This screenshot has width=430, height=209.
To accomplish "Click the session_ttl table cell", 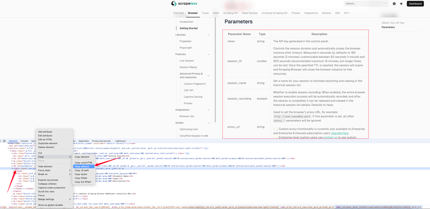I will click(x=239, y=61).
